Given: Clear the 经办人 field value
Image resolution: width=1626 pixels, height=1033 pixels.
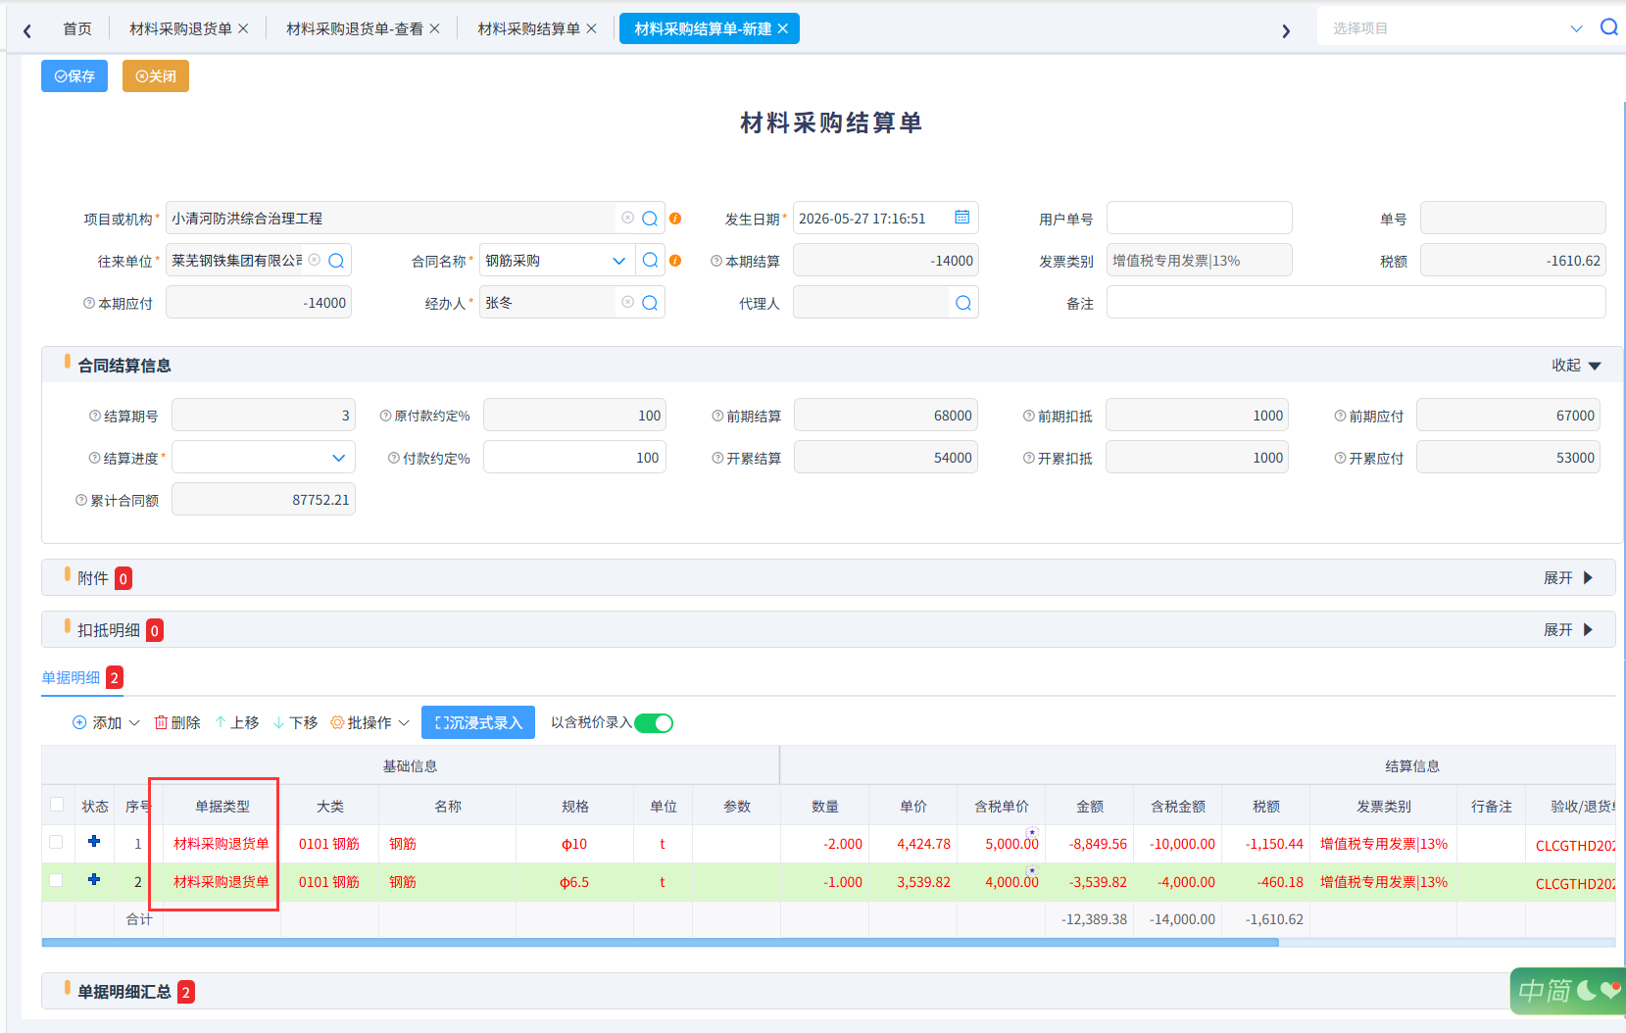Looking at the screenshot, I should coord(627,302).
